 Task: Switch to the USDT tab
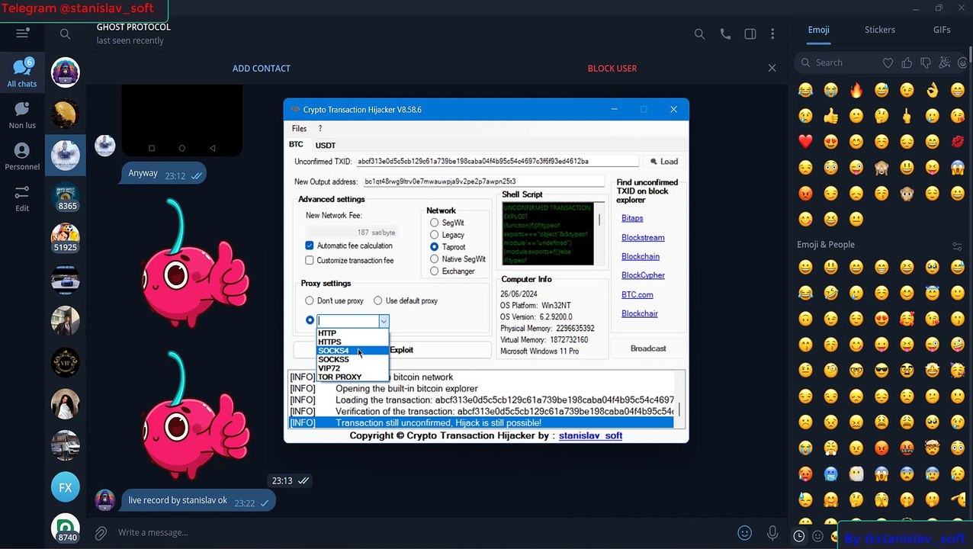point(326,145)
